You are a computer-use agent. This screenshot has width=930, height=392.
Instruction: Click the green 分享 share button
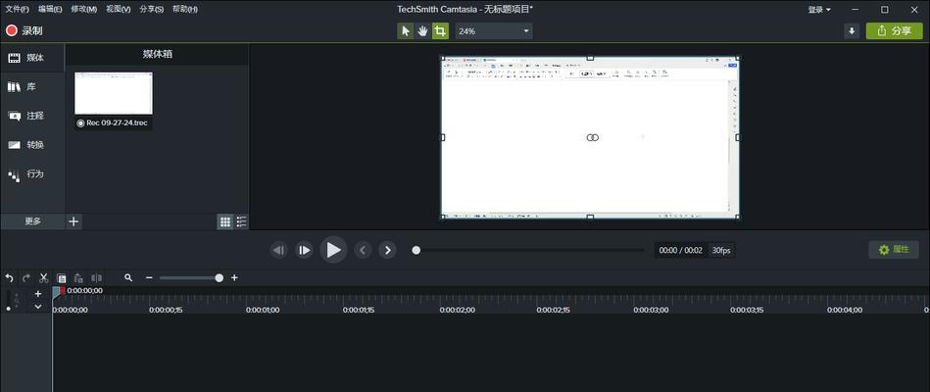pos(894,31)
